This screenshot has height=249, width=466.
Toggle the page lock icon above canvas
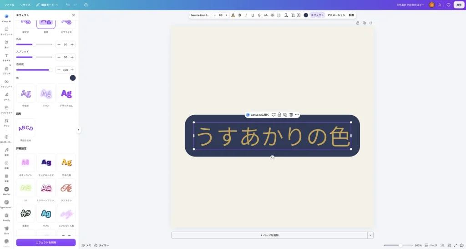(x=358, y=23)
